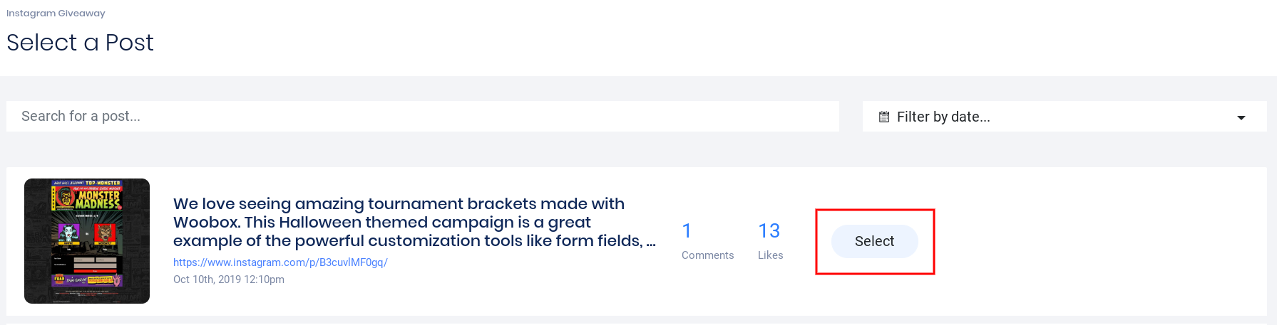Click the yellow banner at thumbnail bottom

click(x=87, y=279)
